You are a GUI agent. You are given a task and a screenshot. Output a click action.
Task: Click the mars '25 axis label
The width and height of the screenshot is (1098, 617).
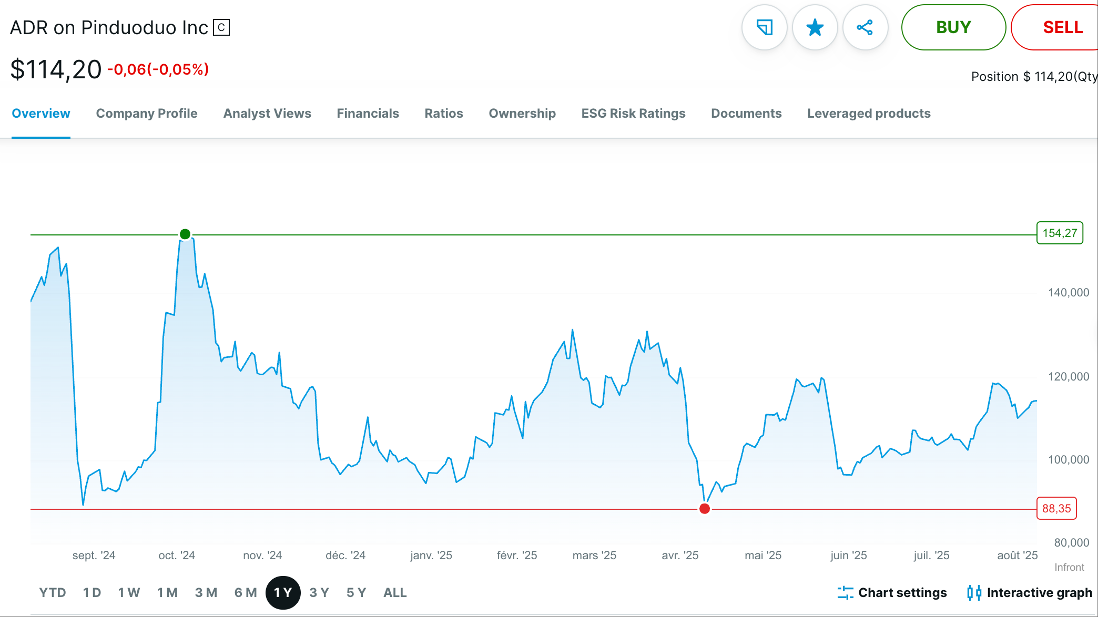[x=594, y=556]
